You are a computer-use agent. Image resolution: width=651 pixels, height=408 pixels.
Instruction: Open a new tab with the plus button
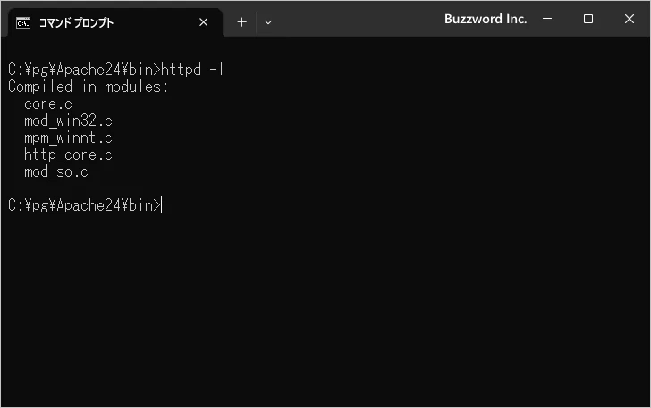click(x=241, y=22)
